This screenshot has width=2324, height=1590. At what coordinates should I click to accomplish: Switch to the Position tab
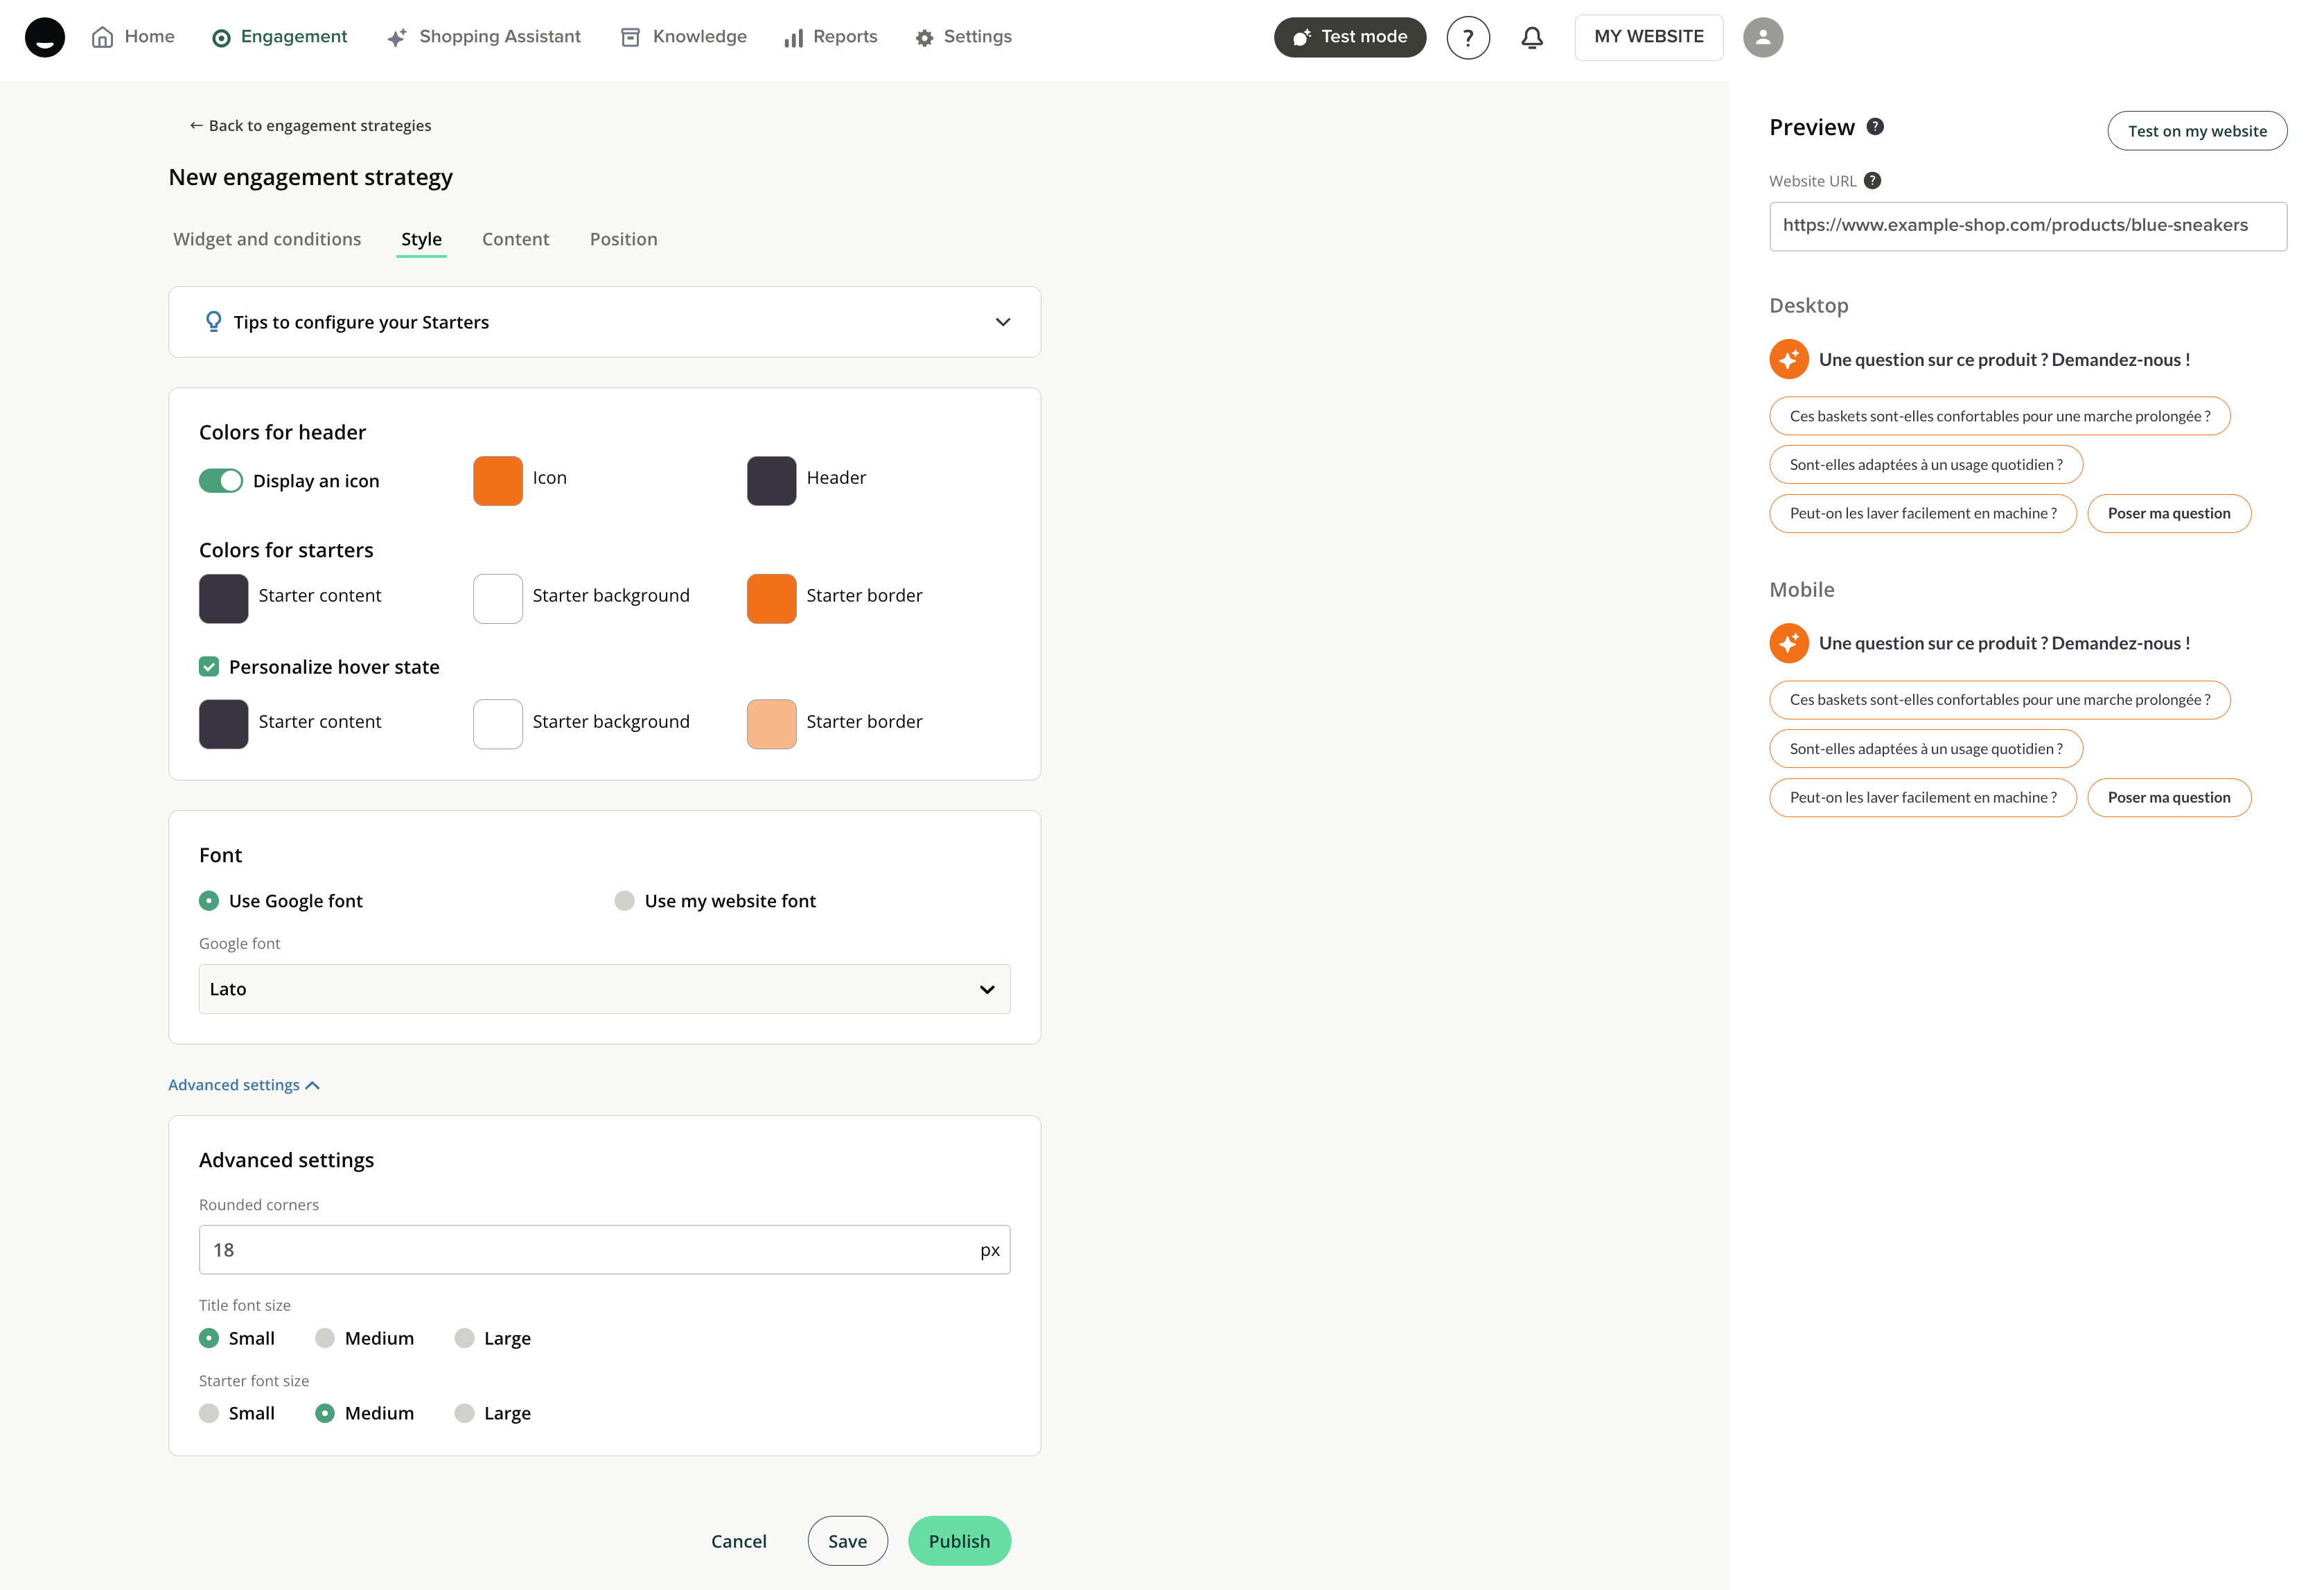coord(623,239)
